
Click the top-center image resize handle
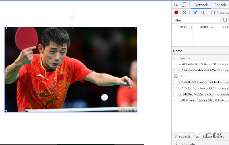point(71,27)
